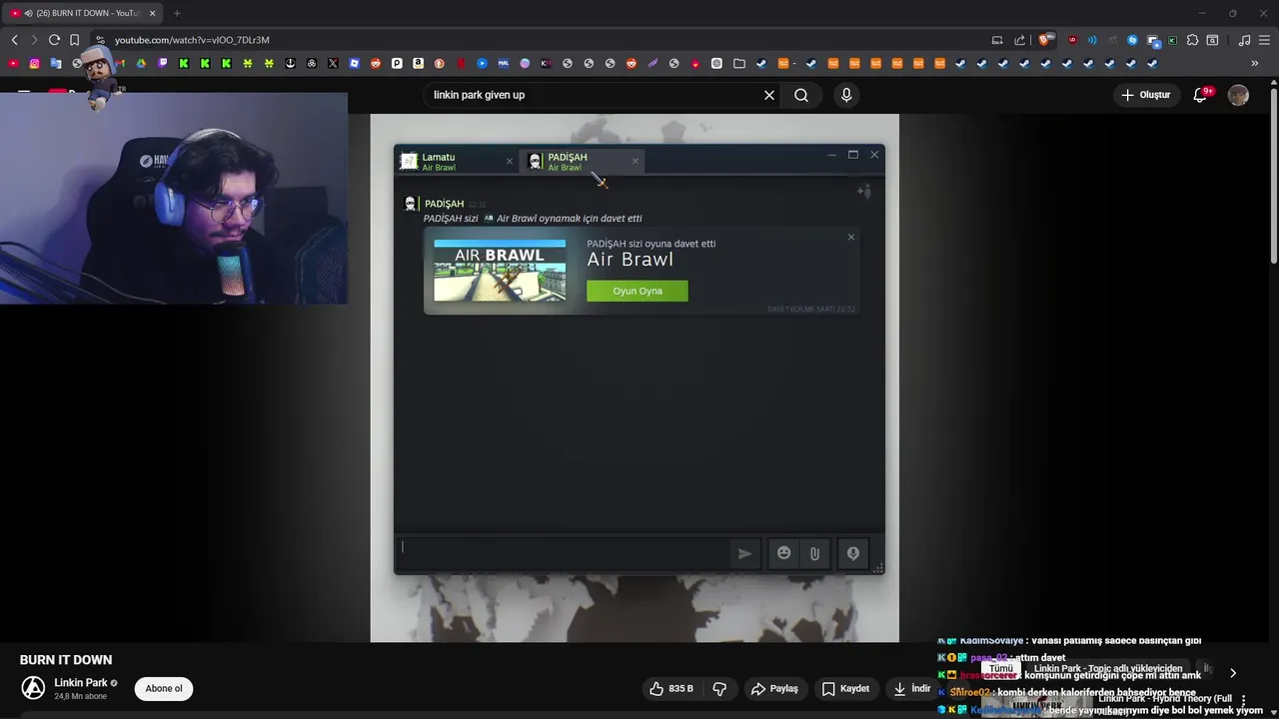
Task: Open a new browser tab
Action: [x=177, y=13]
